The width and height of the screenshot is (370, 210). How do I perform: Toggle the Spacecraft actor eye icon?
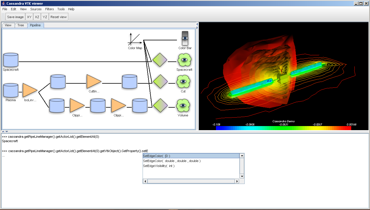(x=184, y=60)
